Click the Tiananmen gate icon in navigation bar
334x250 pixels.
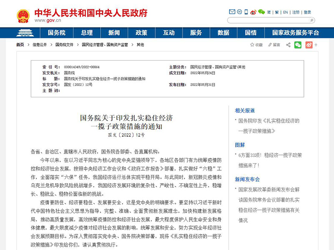click(25, 33)
